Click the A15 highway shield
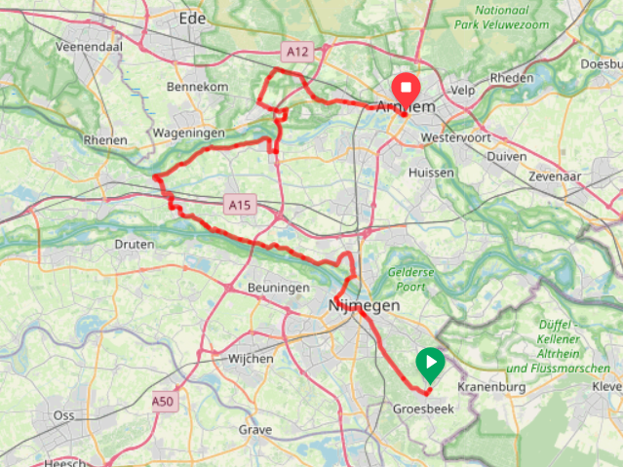 (x=240, y=205)
